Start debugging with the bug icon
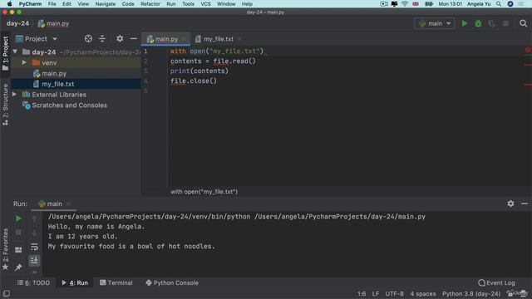Image resolution: width=532 pixels, height=299 pixels. click(478, 23)
